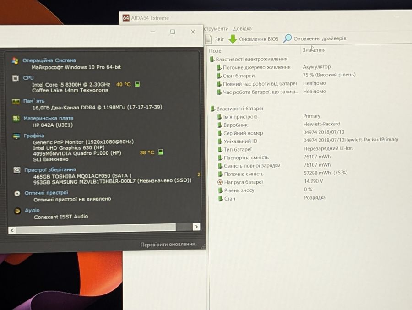Click the Значення column header
Viewport: 412px width, 310px height.
click(x=314, y=50)
